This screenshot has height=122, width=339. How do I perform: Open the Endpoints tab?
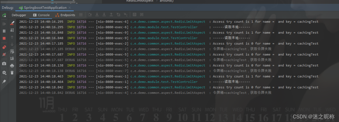65,15
